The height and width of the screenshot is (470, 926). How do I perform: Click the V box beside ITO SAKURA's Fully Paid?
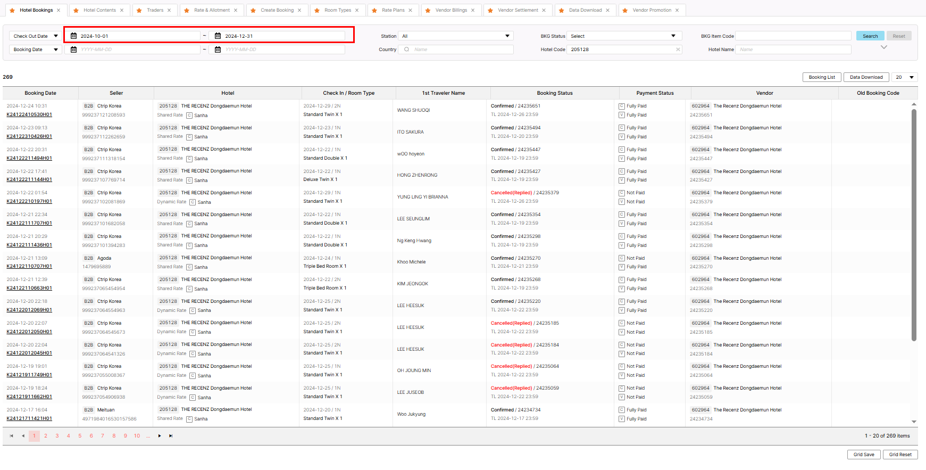622,137
